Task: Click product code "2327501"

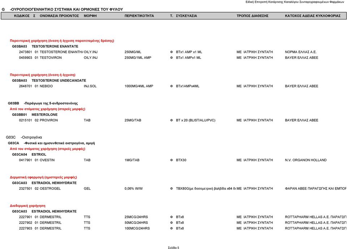Action: tap(25, 189)
